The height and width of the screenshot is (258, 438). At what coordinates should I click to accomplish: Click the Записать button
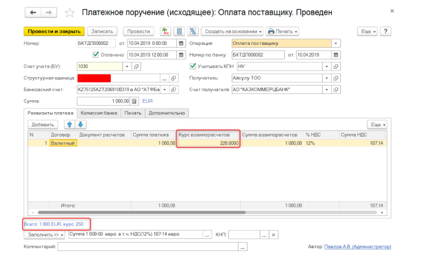[102, 31]
